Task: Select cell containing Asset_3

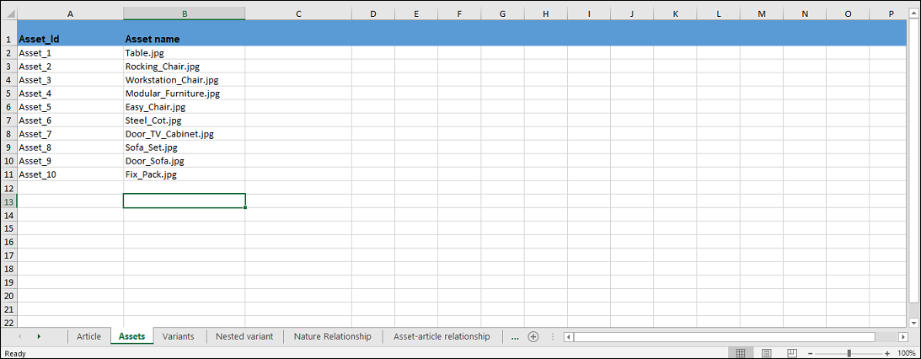Action: 71,80
